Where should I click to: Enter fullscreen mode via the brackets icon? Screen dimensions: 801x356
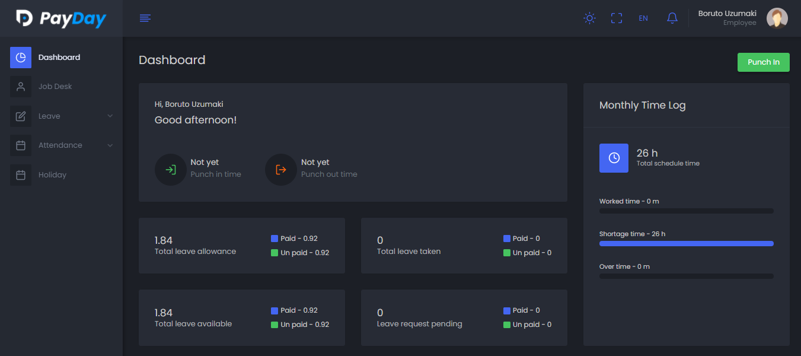point(617,18)
